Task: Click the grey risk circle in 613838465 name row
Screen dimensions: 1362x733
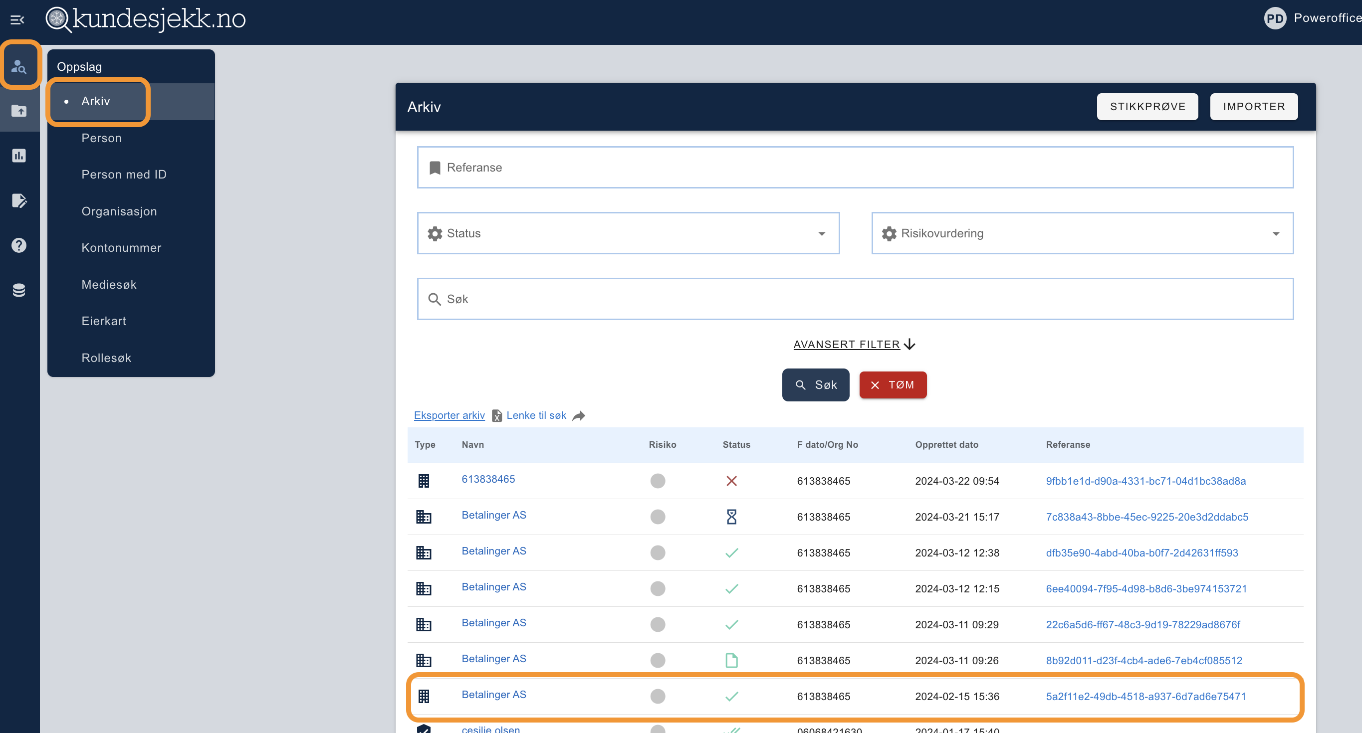Action: pos(657,481)
